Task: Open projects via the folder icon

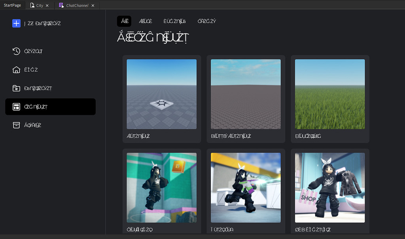Action: pyautogui.click(x=16, y=88)
